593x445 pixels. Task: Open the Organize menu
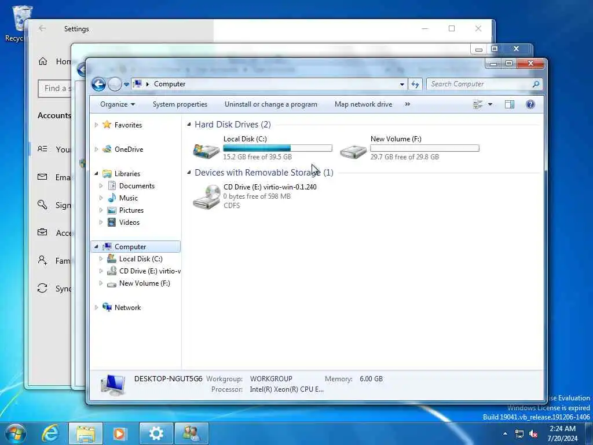click(117, 104)
